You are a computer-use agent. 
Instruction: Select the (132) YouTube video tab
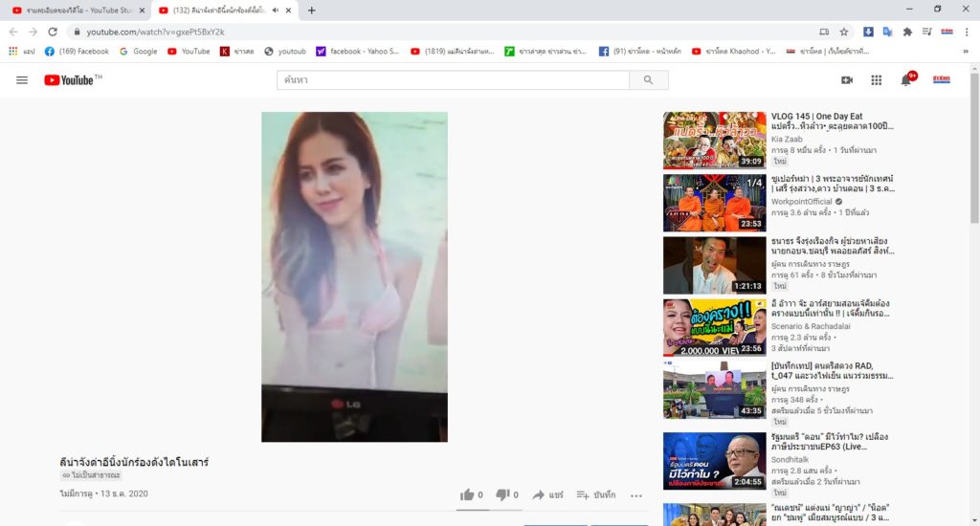point(225,10)
